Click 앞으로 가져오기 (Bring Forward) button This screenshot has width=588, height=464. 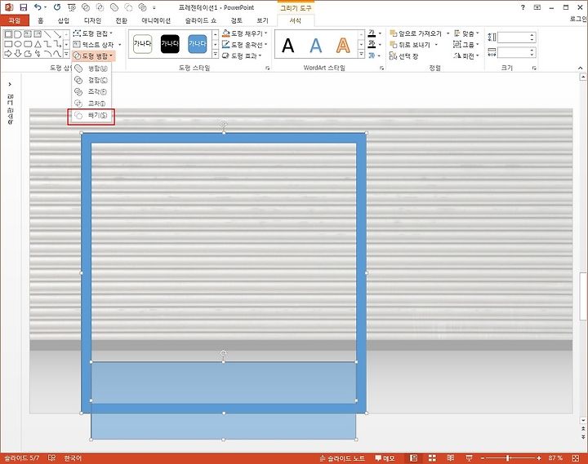416,33
